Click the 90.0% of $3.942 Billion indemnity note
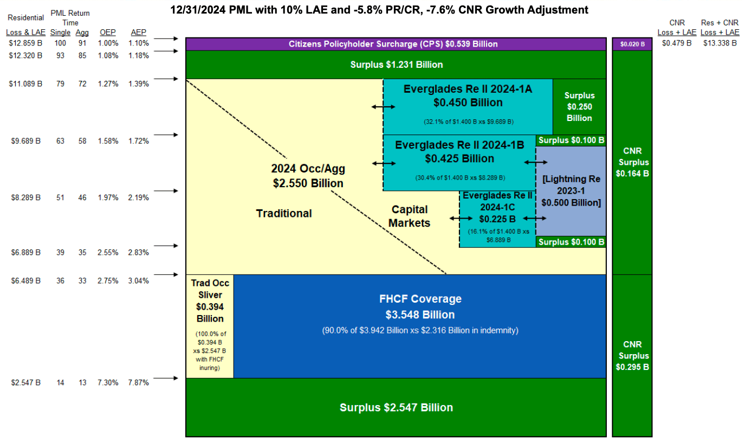751x448 pixels. click(420, 330)
